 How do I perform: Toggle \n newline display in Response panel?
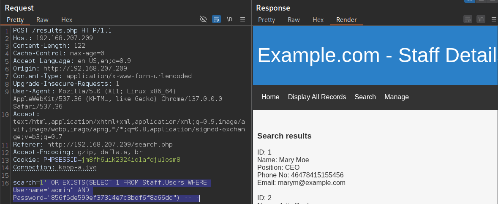481,19
